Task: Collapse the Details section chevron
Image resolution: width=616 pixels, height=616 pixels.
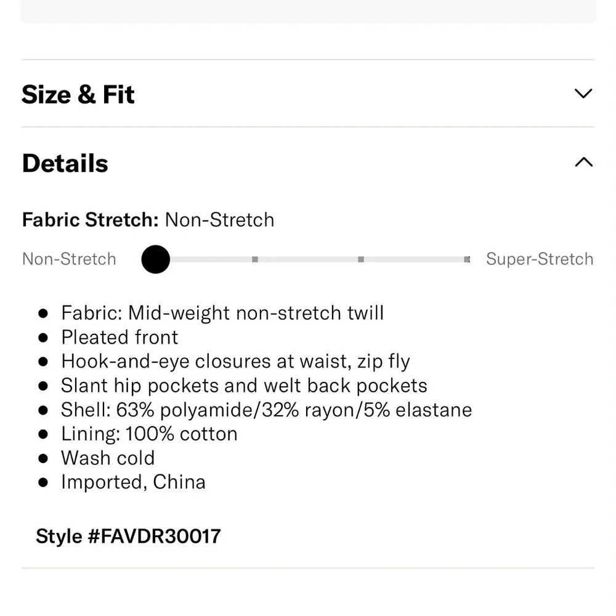Action: pyautogui.click(x=583, y=163)
